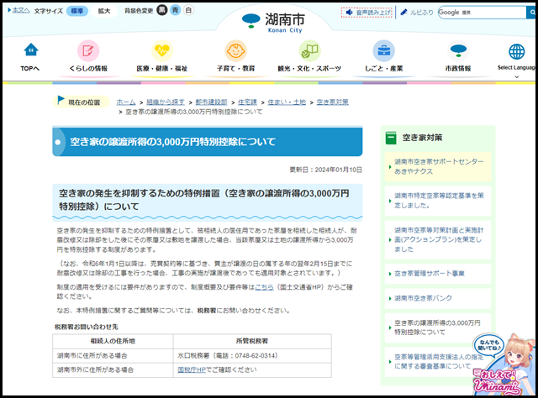Image resolution: width=538 pixels, height=398 pixels.
Task: Click the speaker icon for 音声読み上げ
Action: click(x=350, y=13)
